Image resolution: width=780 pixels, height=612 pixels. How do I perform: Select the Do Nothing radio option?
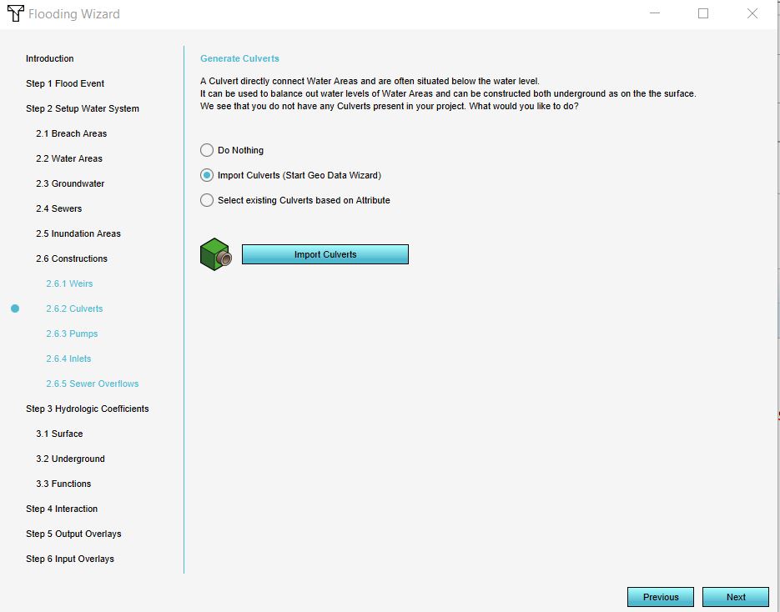click(x=207, y=150)
